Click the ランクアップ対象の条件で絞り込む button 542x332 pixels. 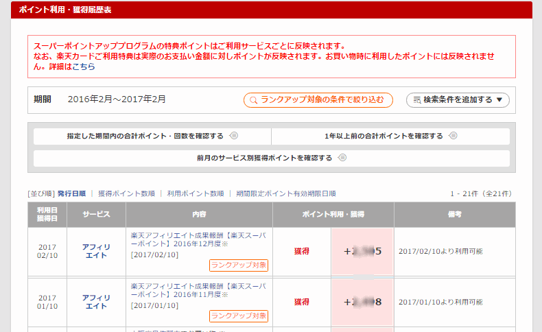point(318,100)
